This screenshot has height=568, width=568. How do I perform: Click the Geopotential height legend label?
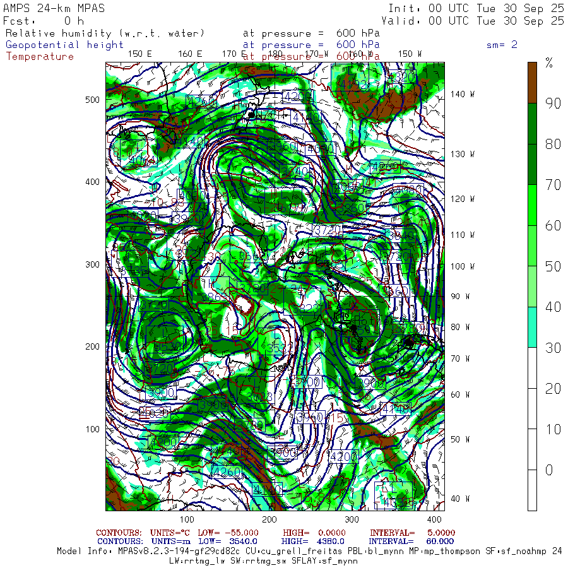pos(65,45)
